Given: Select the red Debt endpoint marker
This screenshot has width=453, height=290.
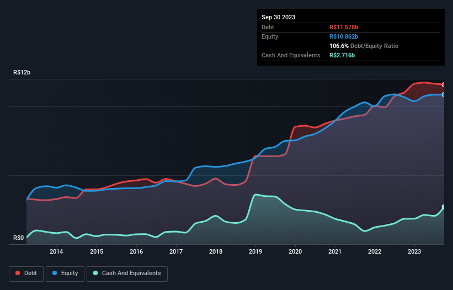Looking at the screenshot, I should pyautogui.click(x=444, y=85).
